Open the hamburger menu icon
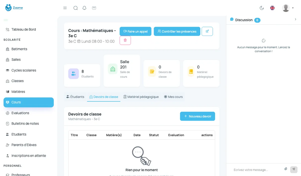The image size is (301, 176). pyautogui.click(x=65, y=8)
